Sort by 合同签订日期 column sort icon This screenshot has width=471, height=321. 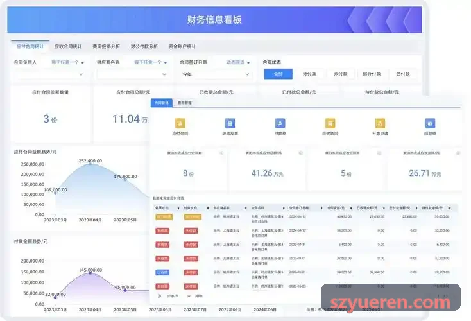321,208
